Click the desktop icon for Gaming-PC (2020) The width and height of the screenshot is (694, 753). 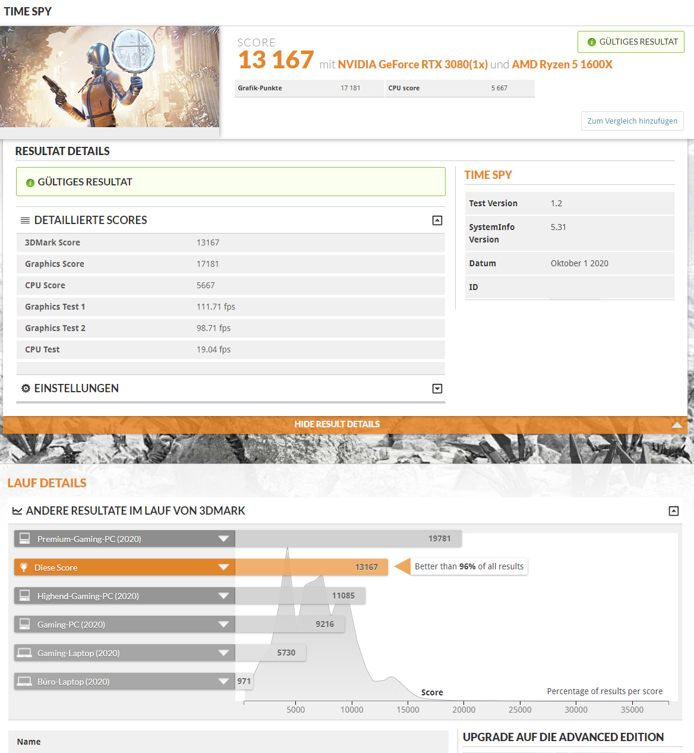(x=24, y=624)
